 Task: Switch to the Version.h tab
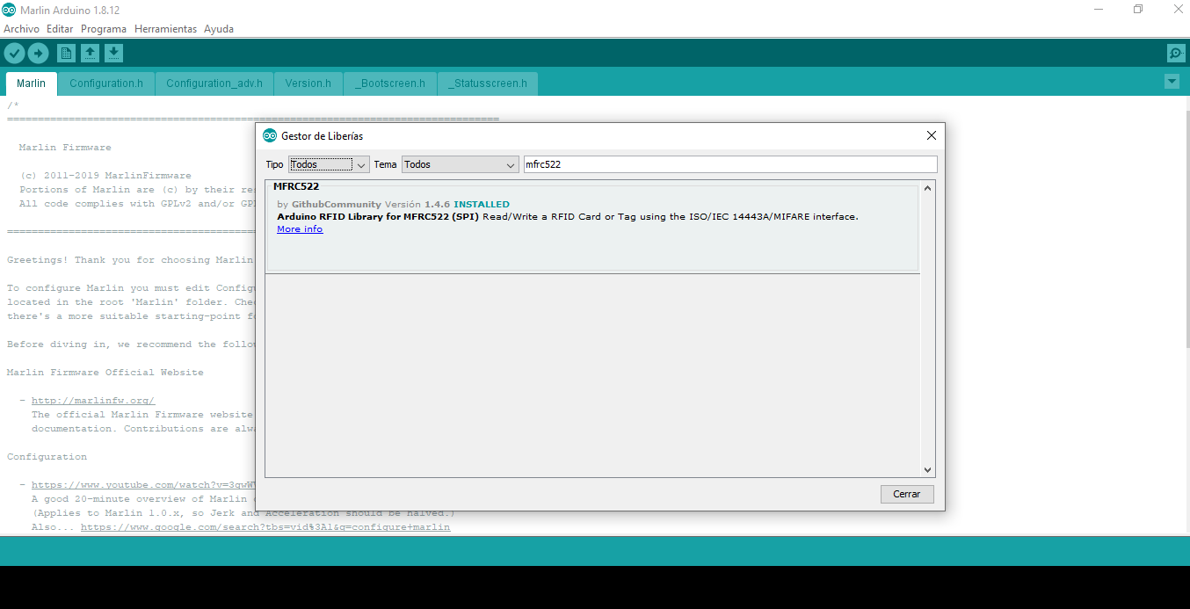point(308,83)
